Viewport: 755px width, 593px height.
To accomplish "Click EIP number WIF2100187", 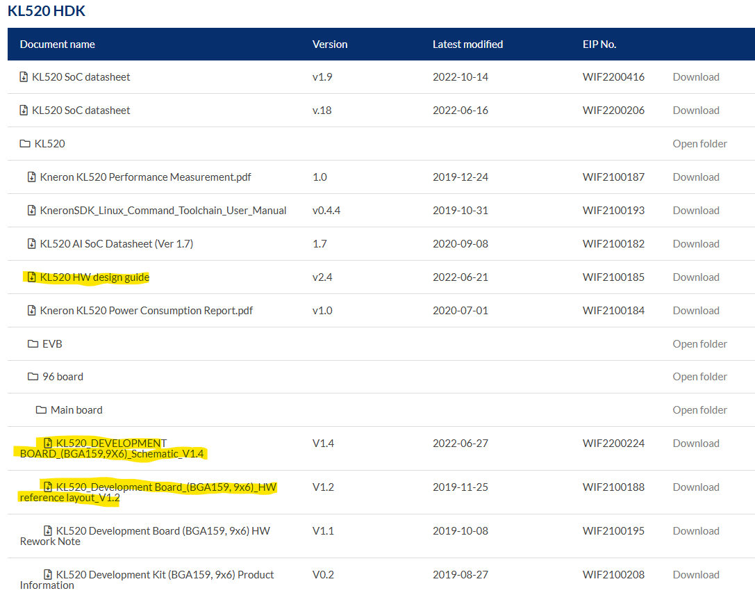I will (613, 177).
